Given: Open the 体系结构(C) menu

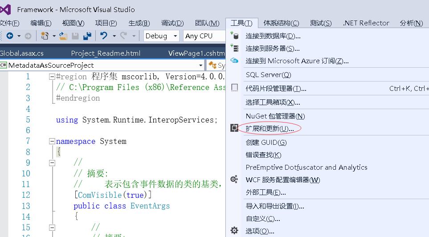Looking at the screenshot, I should coord(281,23).
